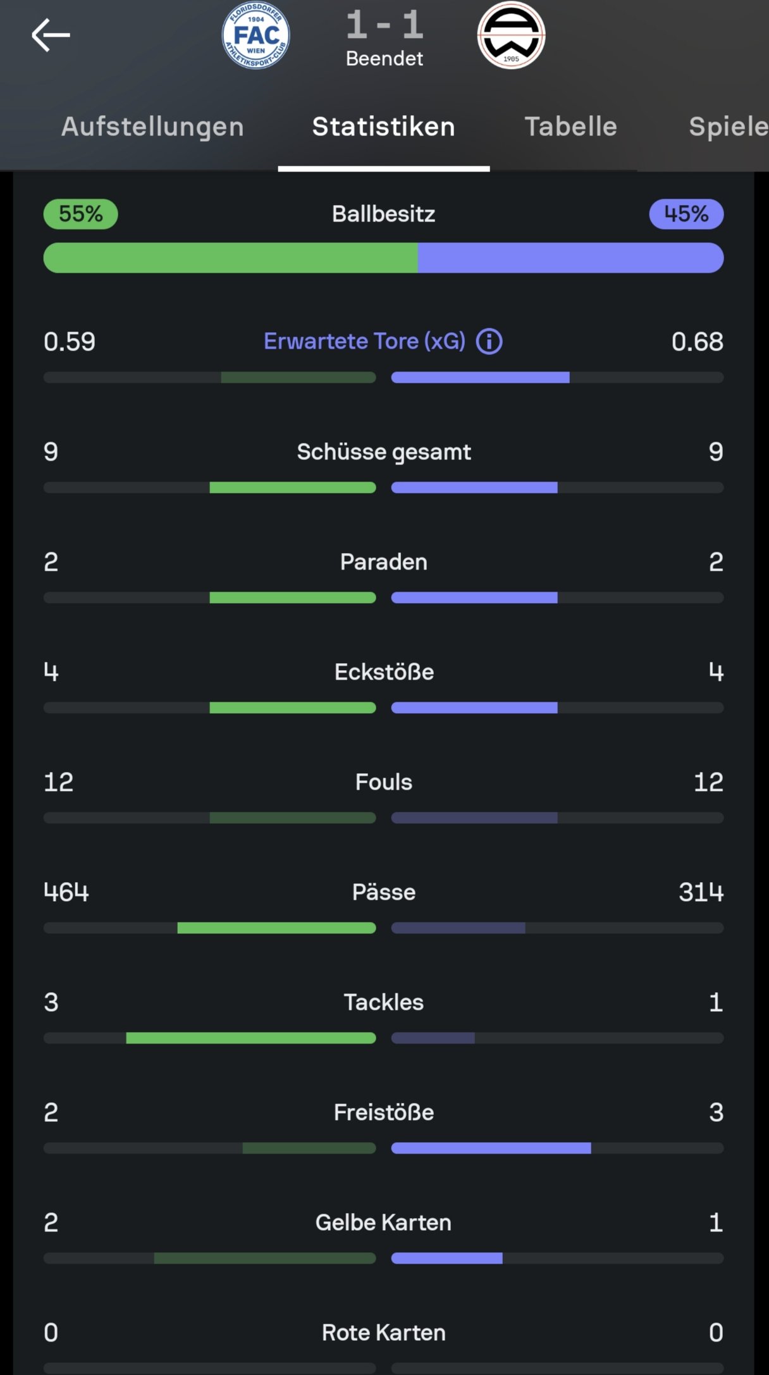Screen dimensions: 769x1375
Task: Tap the Erwartete Tore (xG) link
Action: (364, 342)
